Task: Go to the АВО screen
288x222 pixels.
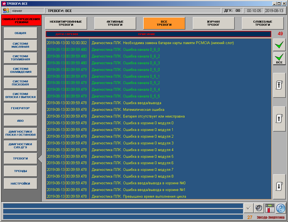Action: (x=20, y=121)
